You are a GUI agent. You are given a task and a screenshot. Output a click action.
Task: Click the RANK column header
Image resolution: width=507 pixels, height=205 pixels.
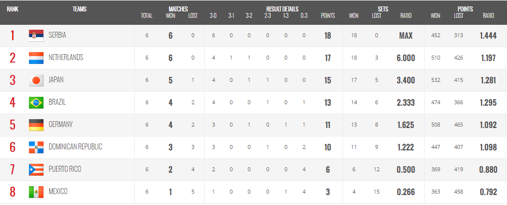pos(12,9)
